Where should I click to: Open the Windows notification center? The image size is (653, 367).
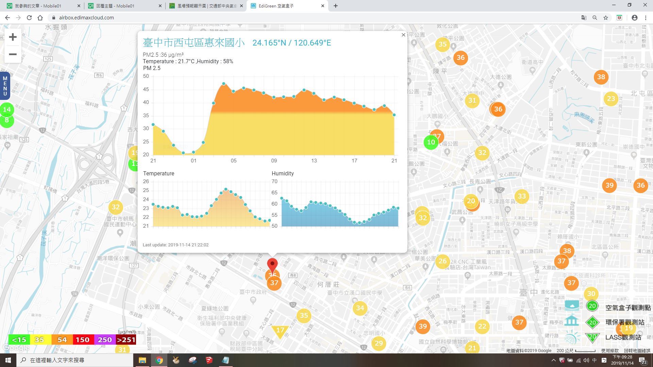643,360
